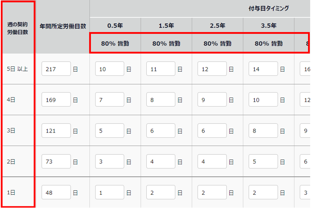Click the annual working days field showing 217

point(56,69)
